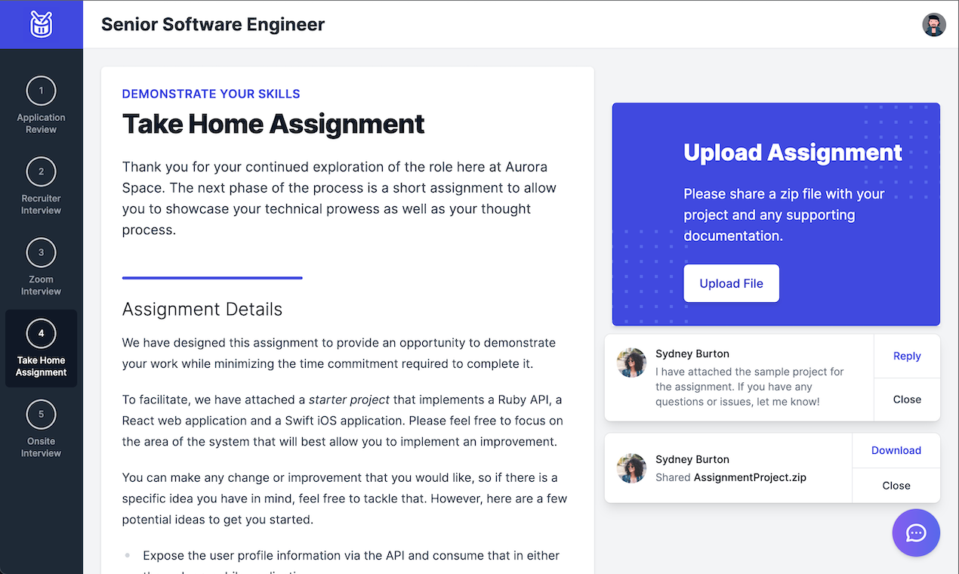
Task: Close the sample project message card
Action: 907,400
